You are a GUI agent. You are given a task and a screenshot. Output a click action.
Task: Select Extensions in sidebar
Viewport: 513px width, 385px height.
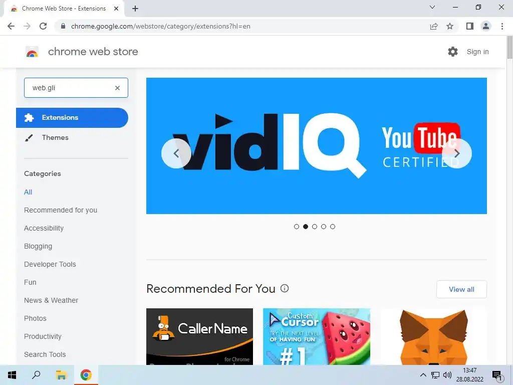(x=72, y=117)
